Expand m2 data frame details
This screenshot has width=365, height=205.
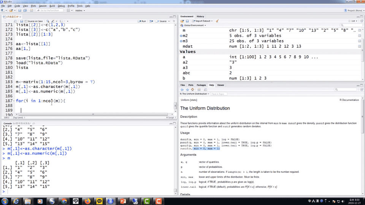[x=181, y=36]
